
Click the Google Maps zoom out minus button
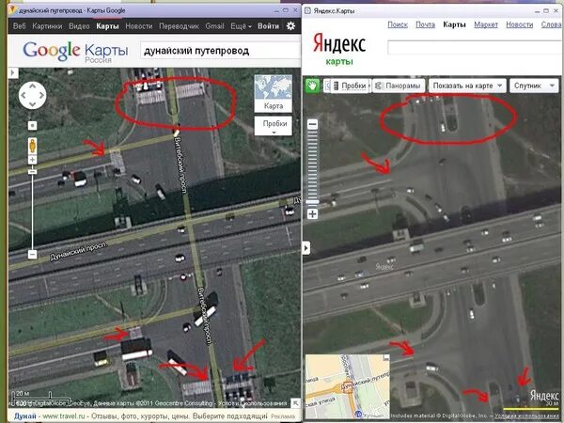pos(32,255)
